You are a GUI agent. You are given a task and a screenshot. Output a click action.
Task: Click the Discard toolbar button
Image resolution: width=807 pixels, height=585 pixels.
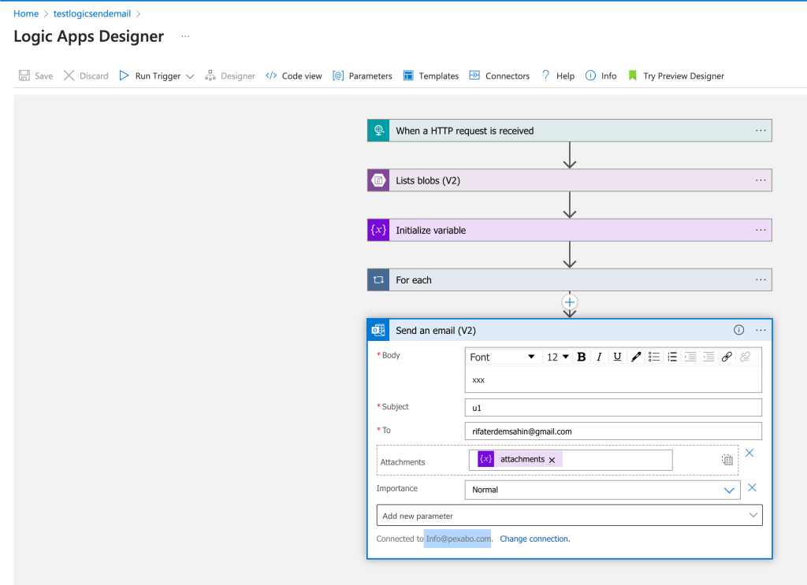[86, 76]
